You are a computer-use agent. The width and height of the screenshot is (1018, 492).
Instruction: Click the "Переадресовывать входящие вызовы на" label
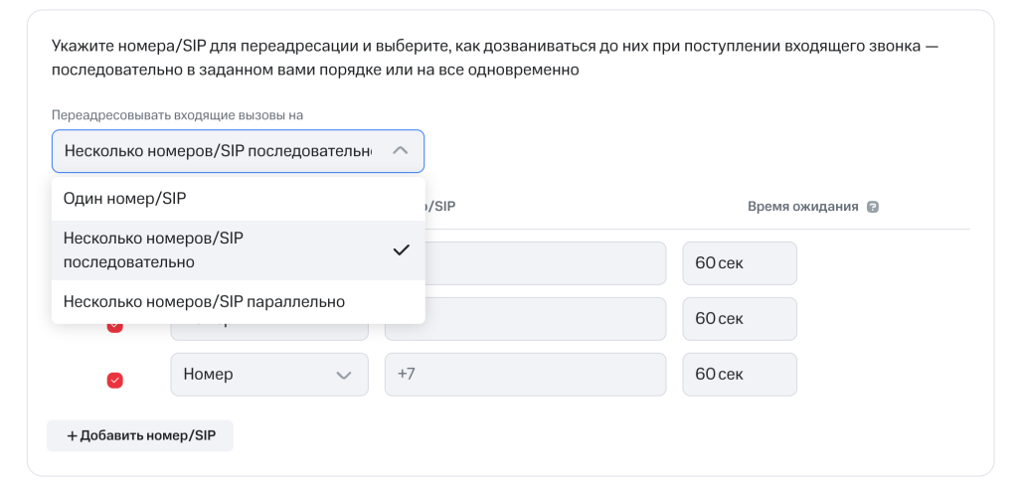point(177,115)
